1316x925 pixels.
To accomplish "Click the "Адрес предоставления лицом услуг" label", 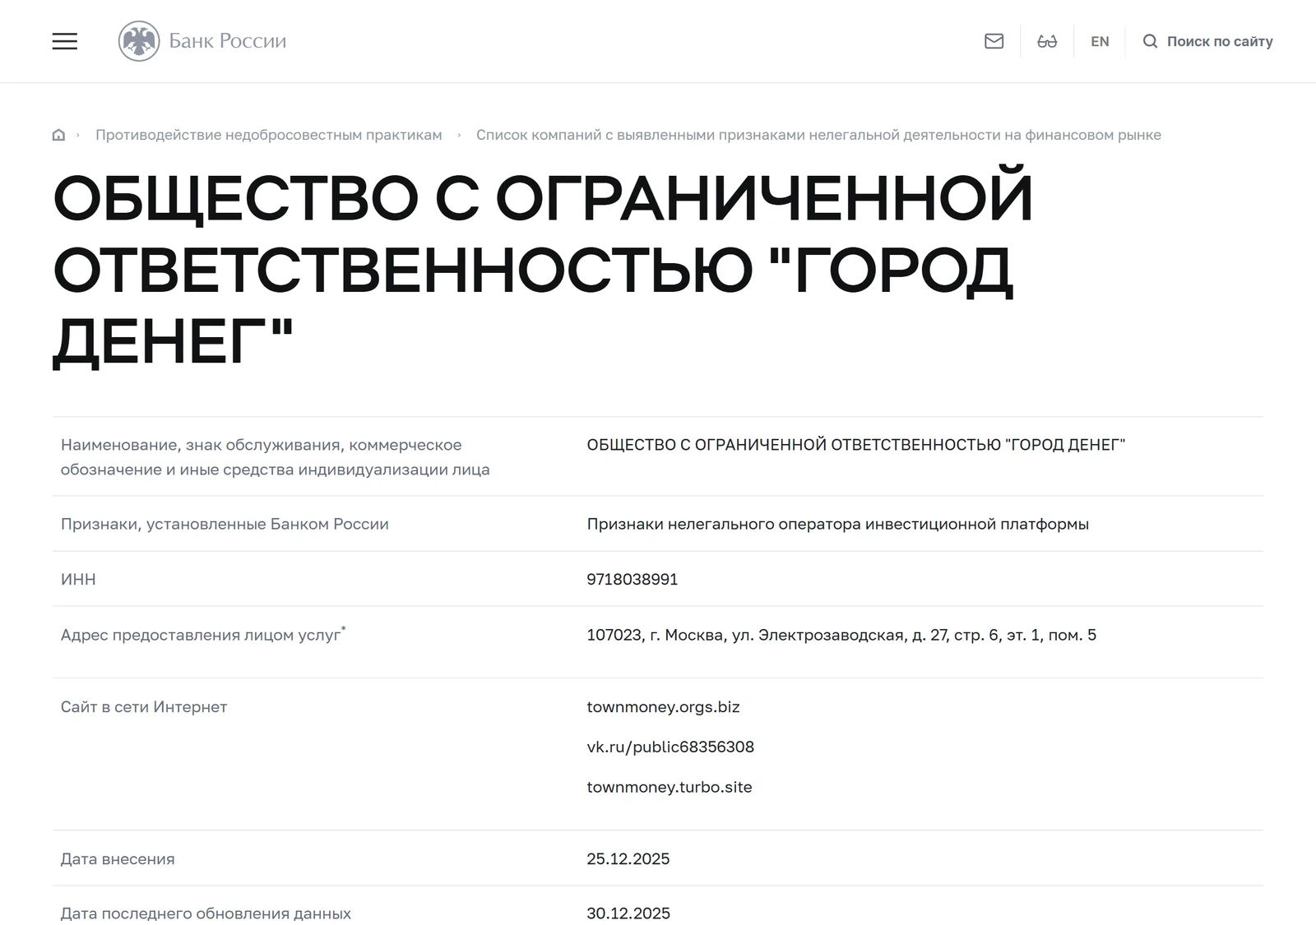I will [x=203, y=634].
